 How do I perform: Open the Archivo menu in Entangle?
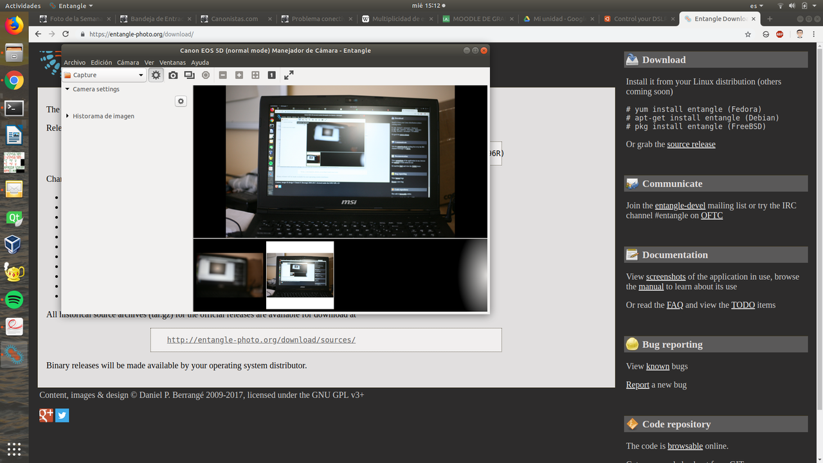(x=75, y=62)
